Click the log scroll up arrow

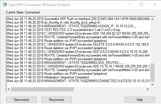click(152, 19)
